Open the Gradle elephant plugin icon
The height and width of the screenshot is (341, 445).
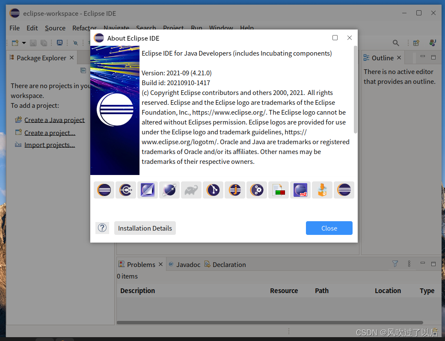pos(191,190)
